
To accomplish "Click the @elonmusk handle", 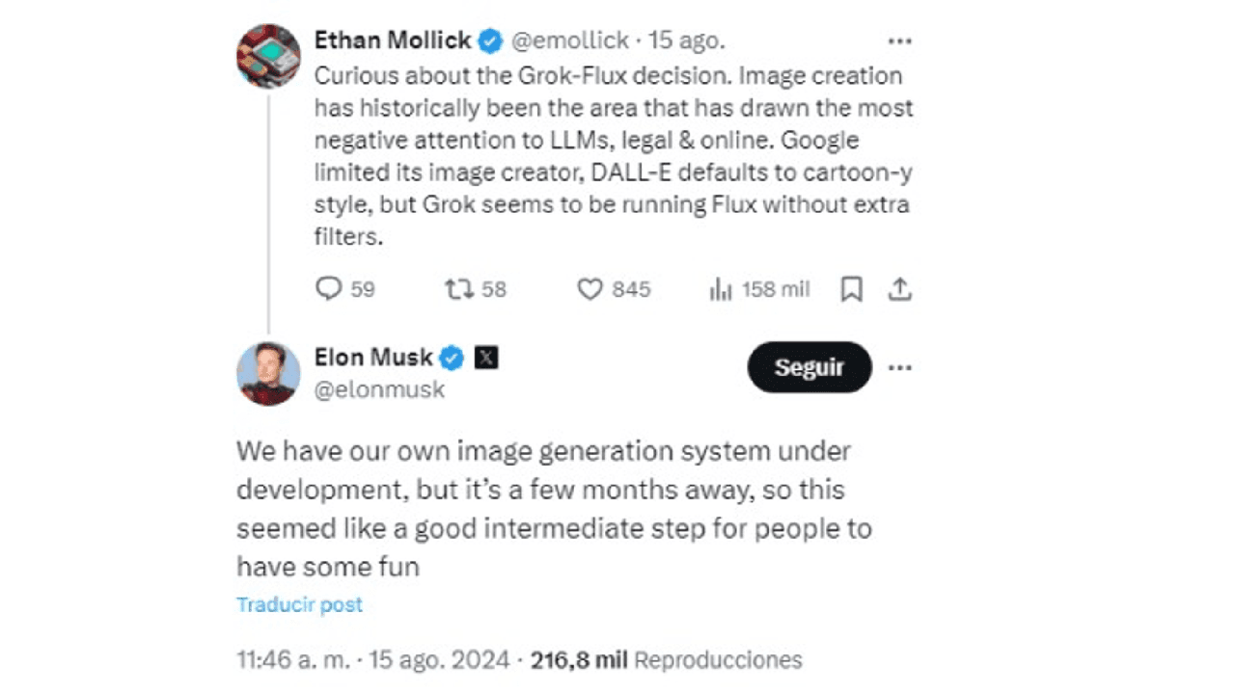I will (x=379, y=389).
